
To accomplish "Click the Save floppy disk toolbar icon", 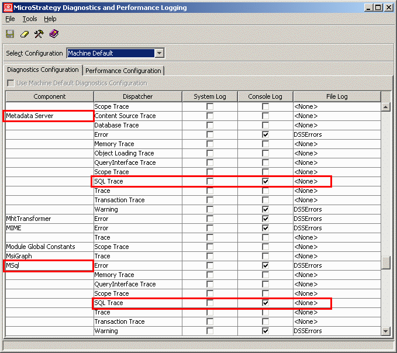I will (10, 34).
